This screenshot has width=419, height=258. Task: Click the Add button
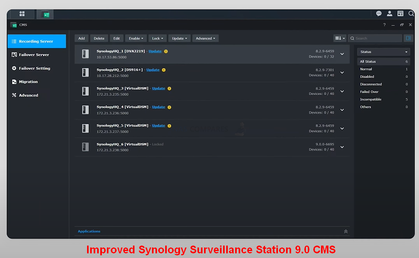[82, 38]
